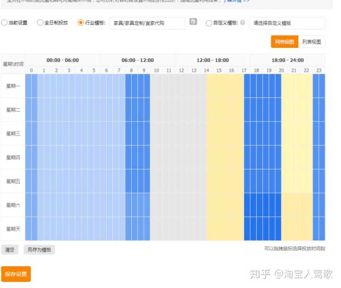Click the 星期一 cell at hour 0
341x288 pixels.
point(31,86)
